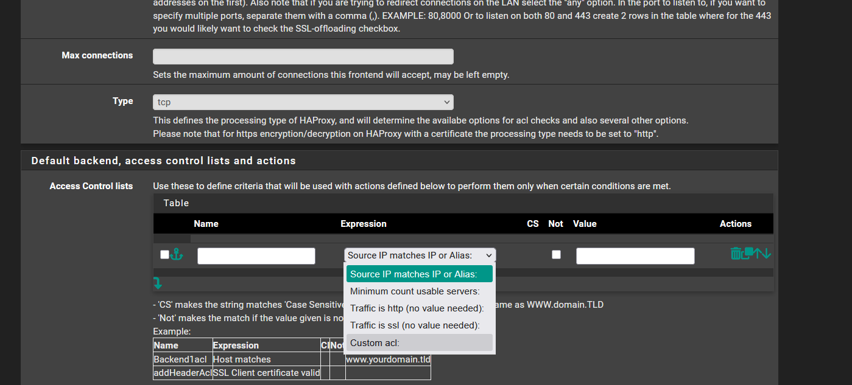Screen dimensions: 852x385
Task: Click the 'Default backend, access control lists and actions' heading
Action: tap(163, 161)
